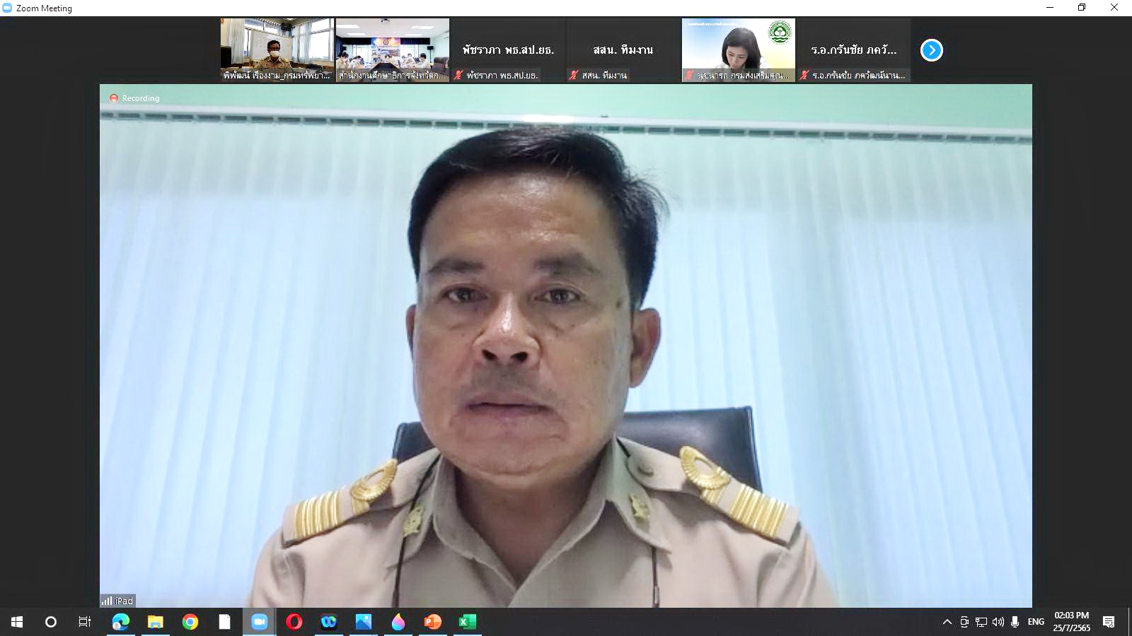This screenshot has width=1132, height=636.
Task: Select the woman's video thumbnail with green logo
Action: pyautogui.click(x=738, y=49)
